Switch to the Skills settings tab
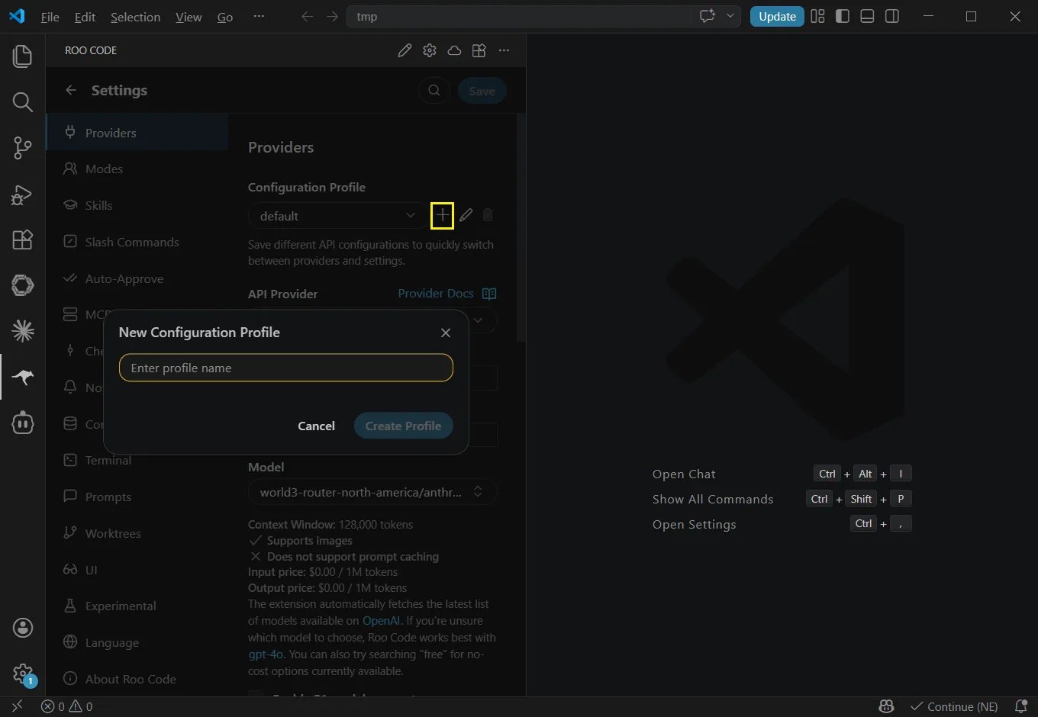Image resolution: width=1038 pixels, height=717 pixels. [137, 205]
